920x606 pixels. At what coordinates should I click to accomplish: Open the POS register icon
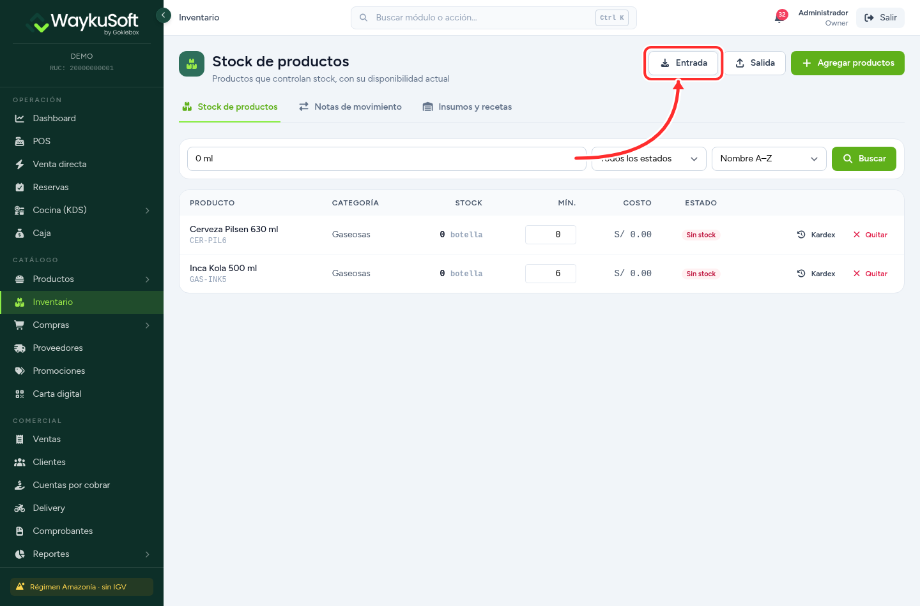[20, 141]
